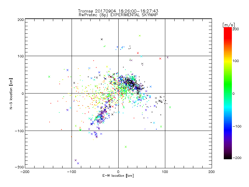Click the subtitle 'RwPretec (8p) EXPERIMENTAL SKYMAP'
Screen dimensions: 249x187
(118, 15)
